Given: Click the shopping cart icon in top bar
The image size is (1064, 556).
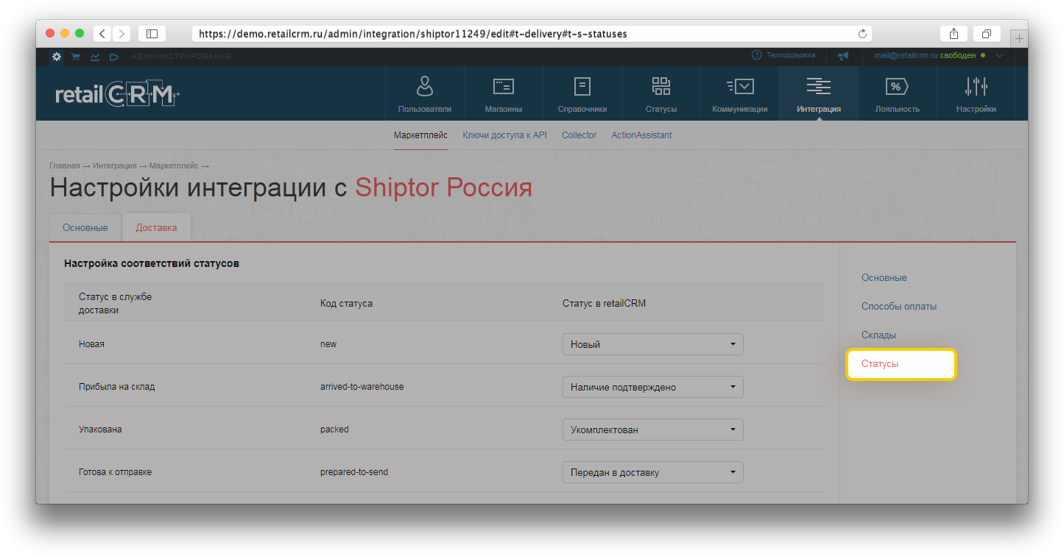Looking at the screenshot, I should click(x=76, y=57).
